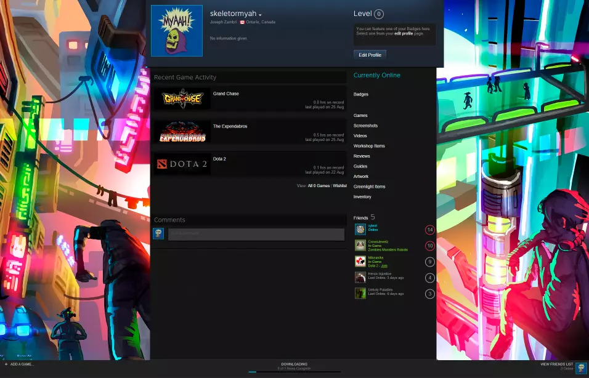
Task: Click the download progress bar
Action: point(294,372)
